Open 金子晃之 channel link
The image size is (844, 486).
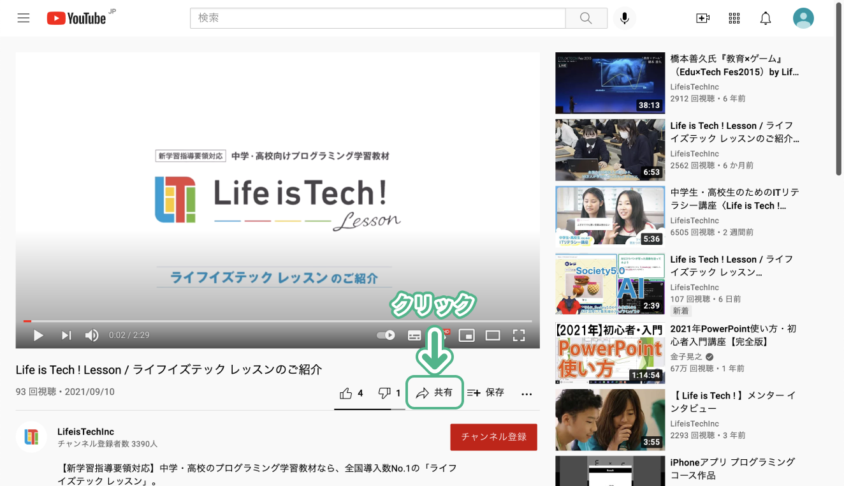[x=686, y=357]
